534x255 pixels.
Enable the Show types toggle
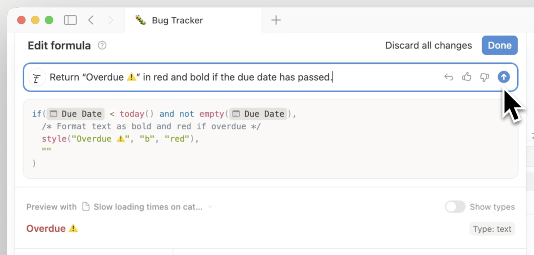point(455,207)
